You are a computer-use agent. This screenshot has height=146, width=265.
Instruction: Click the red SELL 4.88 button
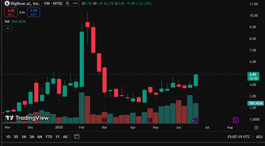click(11, 12)
